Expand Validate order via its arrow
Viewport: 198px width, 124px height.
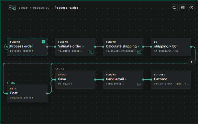tap(83, 46)
